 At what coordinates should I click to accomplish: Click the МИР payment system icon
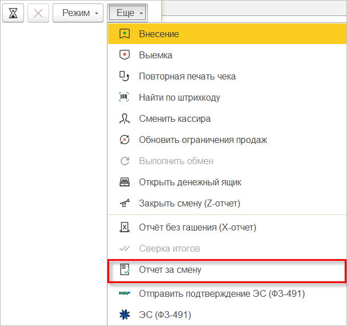pyautogui.click(x=125, y=293)
